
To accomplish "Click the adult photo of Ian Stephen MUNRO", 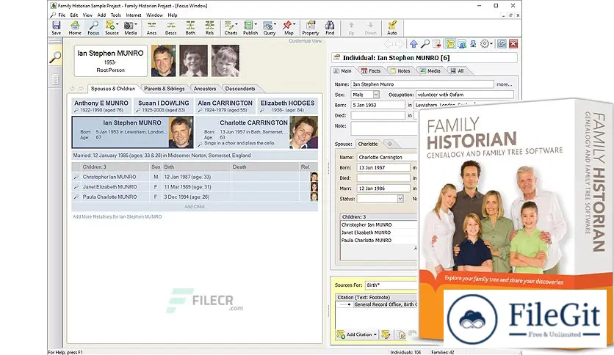I will (164, 61).
